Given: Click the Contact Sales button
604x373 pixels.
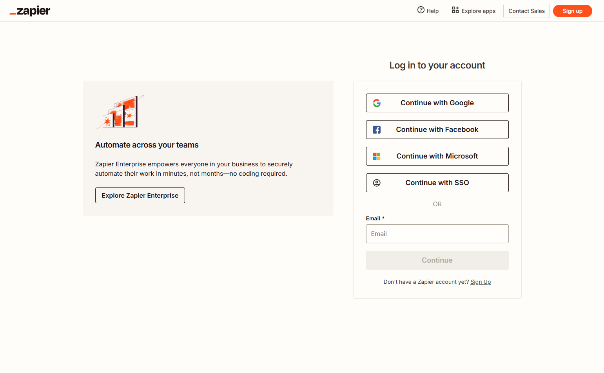Looking at the screenshot, I should [x=526, y=11].
